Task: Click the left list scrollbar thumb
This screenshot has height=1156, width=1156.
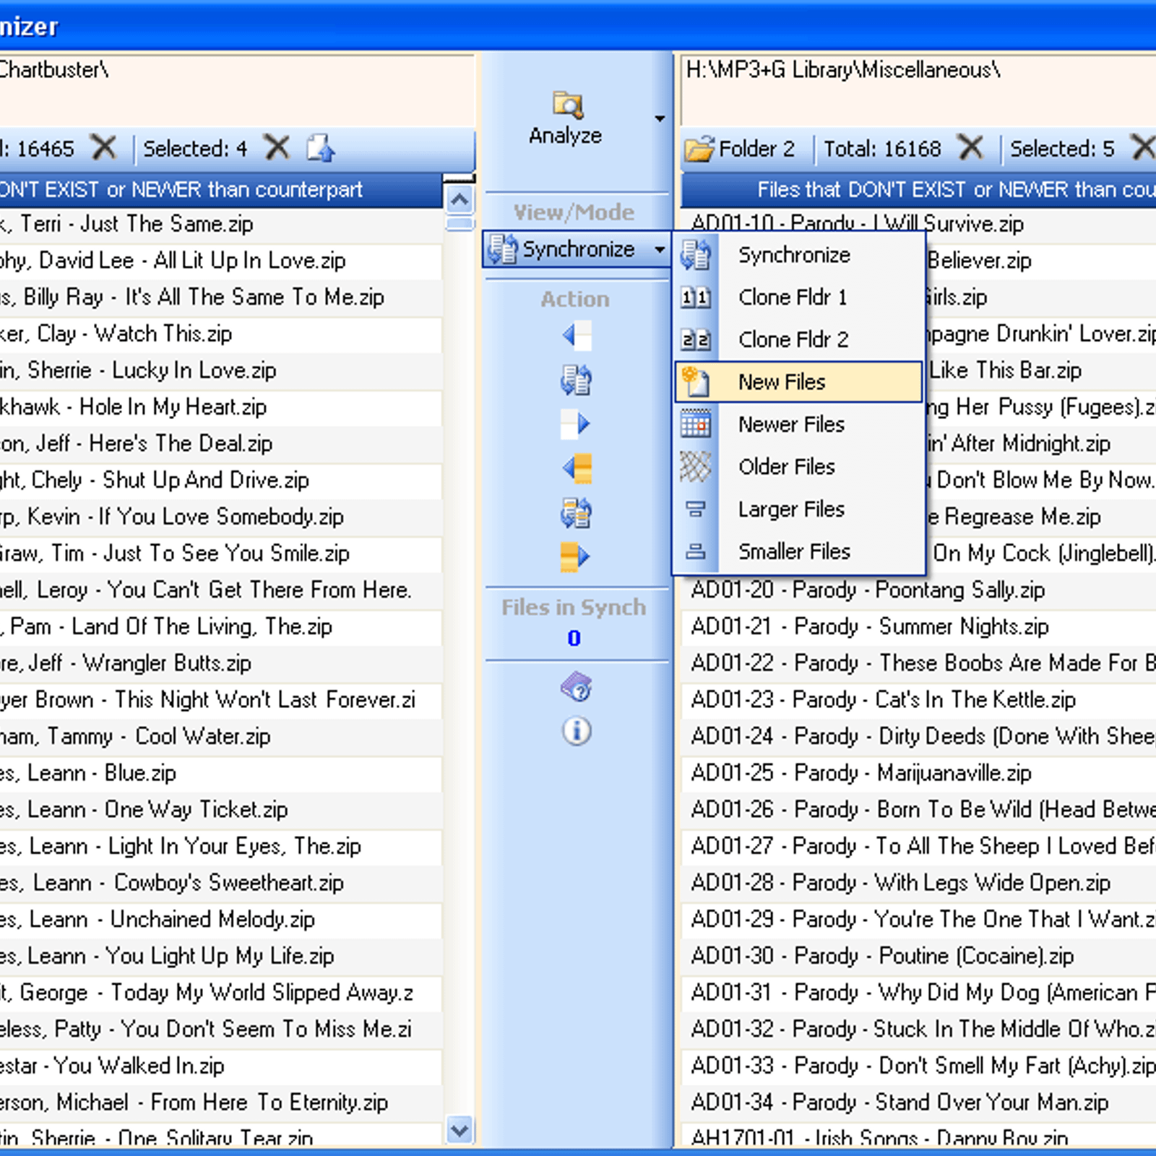Action: coord(460,223)
